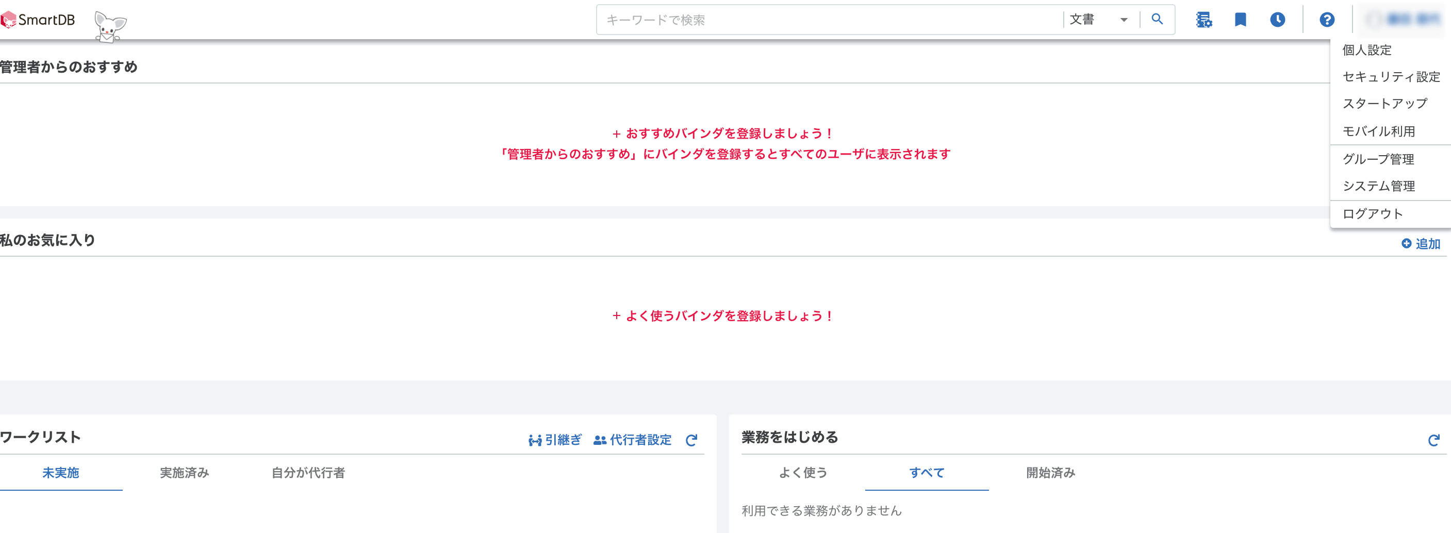
Task: Select 個人設定 from the user menu
Action: (1367, 50)
